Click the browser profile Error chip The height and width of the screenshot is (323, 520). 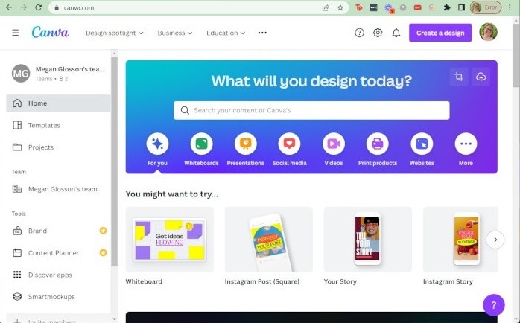pyautogui.click(x=486, y=7)
